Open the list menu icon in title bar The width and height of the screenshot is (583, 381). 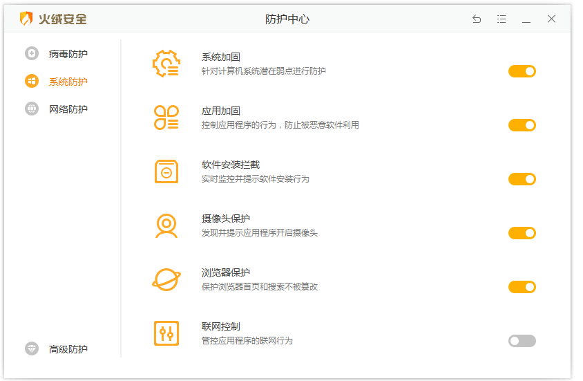(x=501, y=19)
